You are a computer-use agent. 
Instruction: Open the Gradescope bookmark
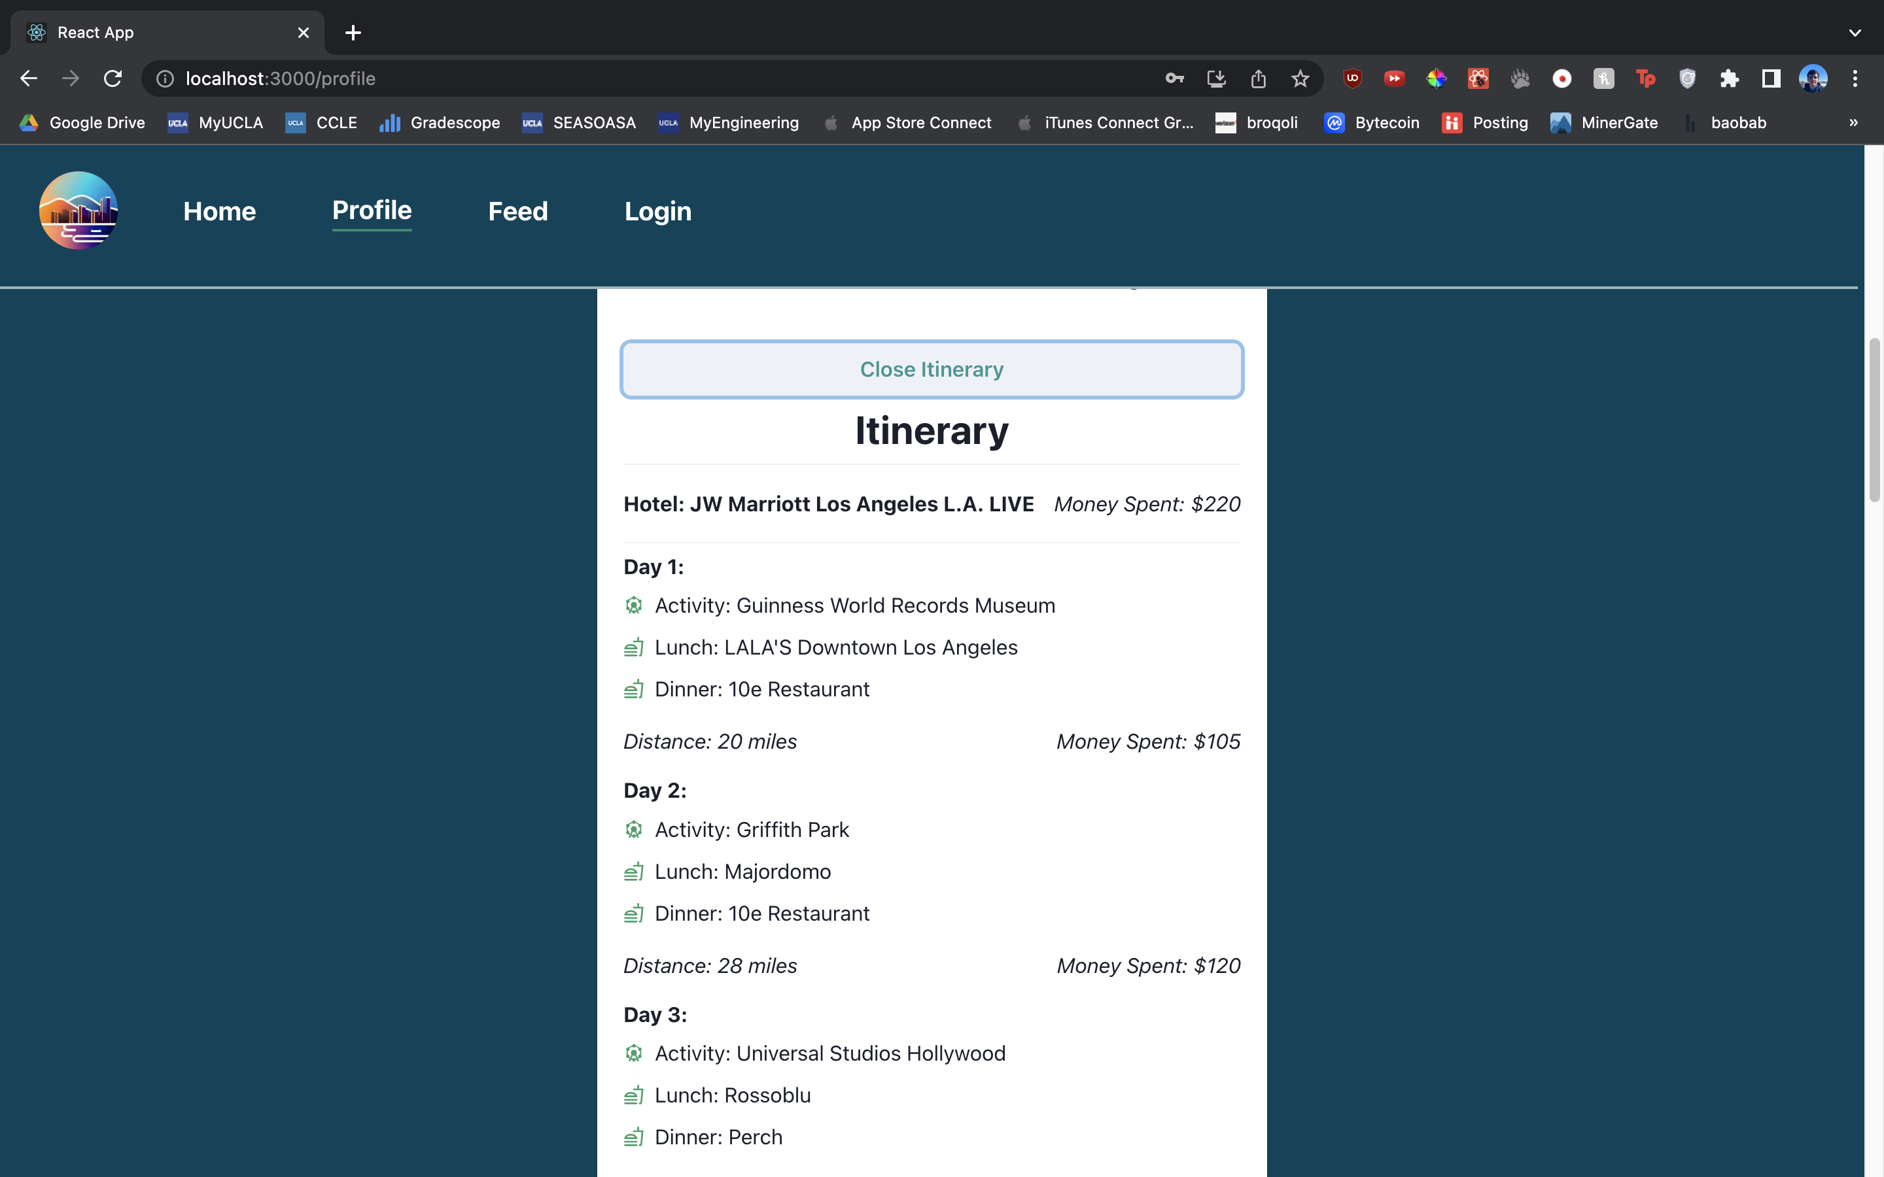point(440,123)
